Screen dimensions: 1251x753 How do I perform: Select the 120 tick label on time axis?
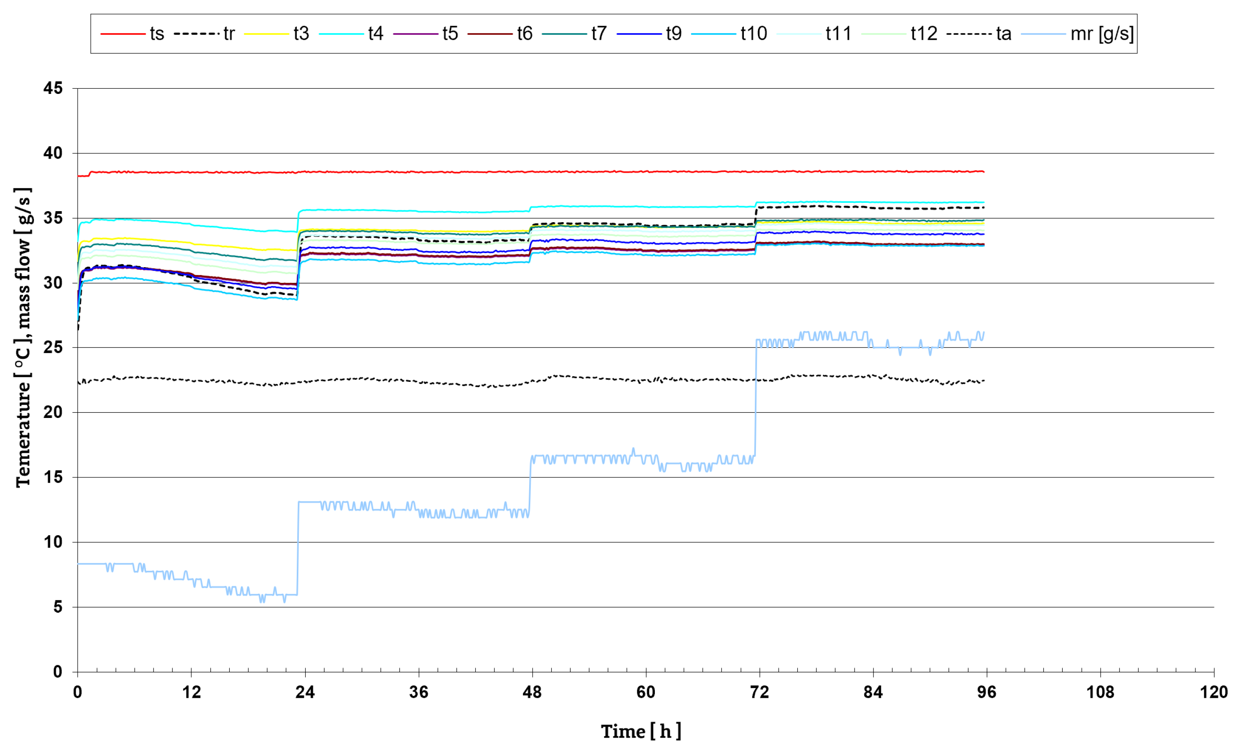(x=1213, y=692)
